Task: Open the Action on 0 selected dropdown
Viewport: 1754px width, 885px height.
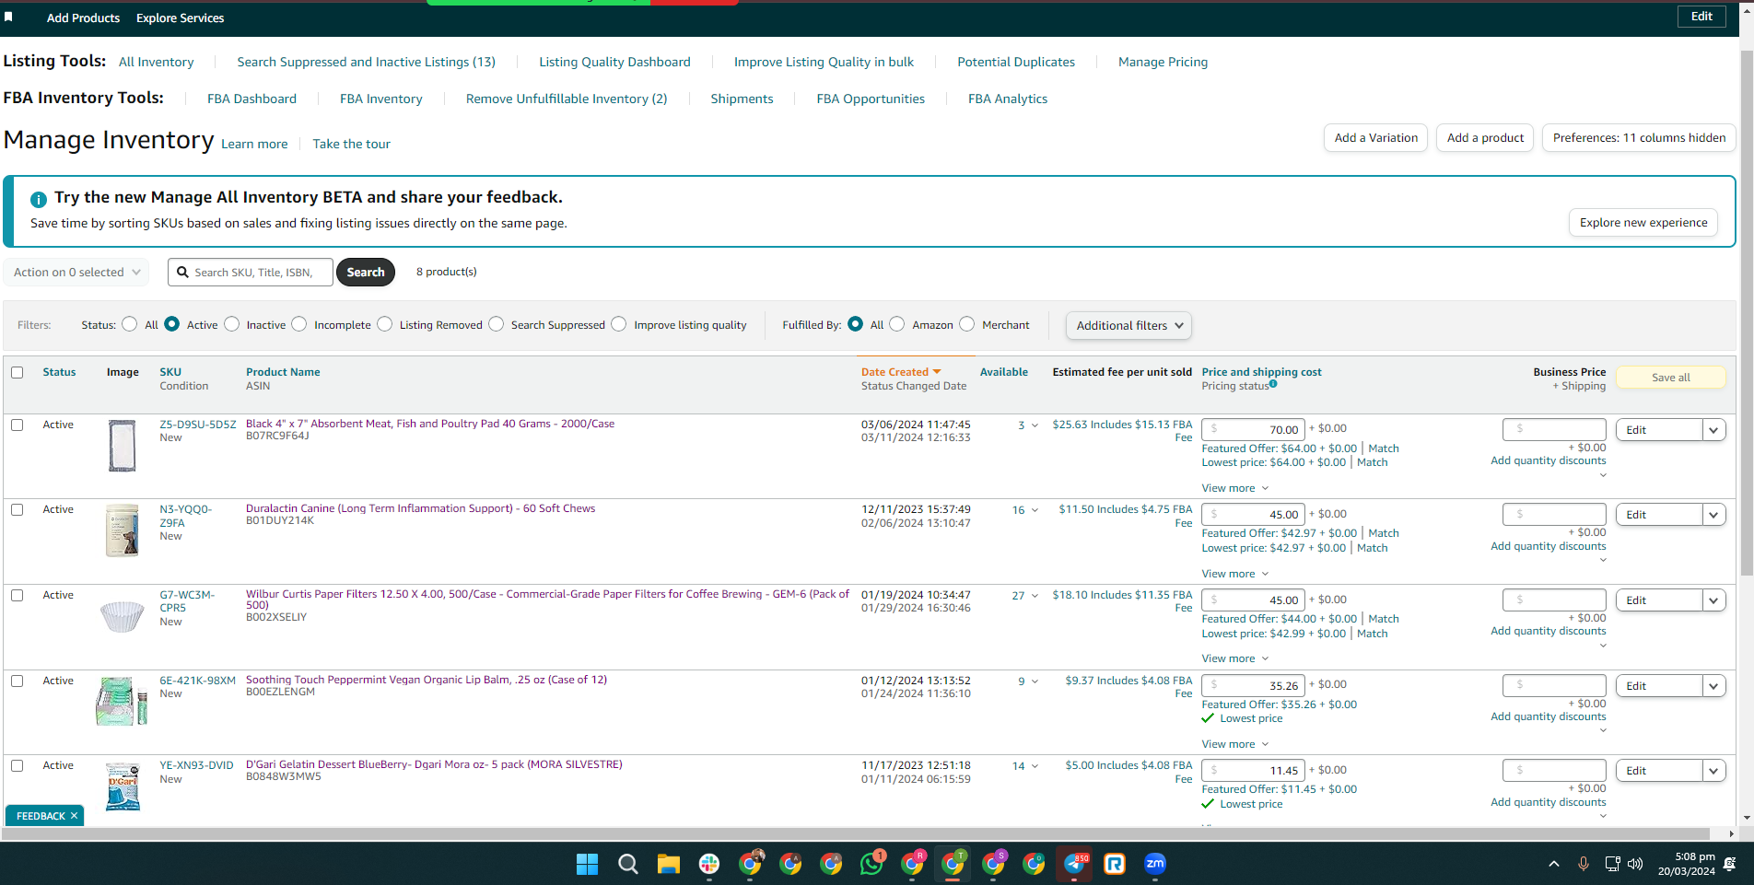Action: coord(77,273)
